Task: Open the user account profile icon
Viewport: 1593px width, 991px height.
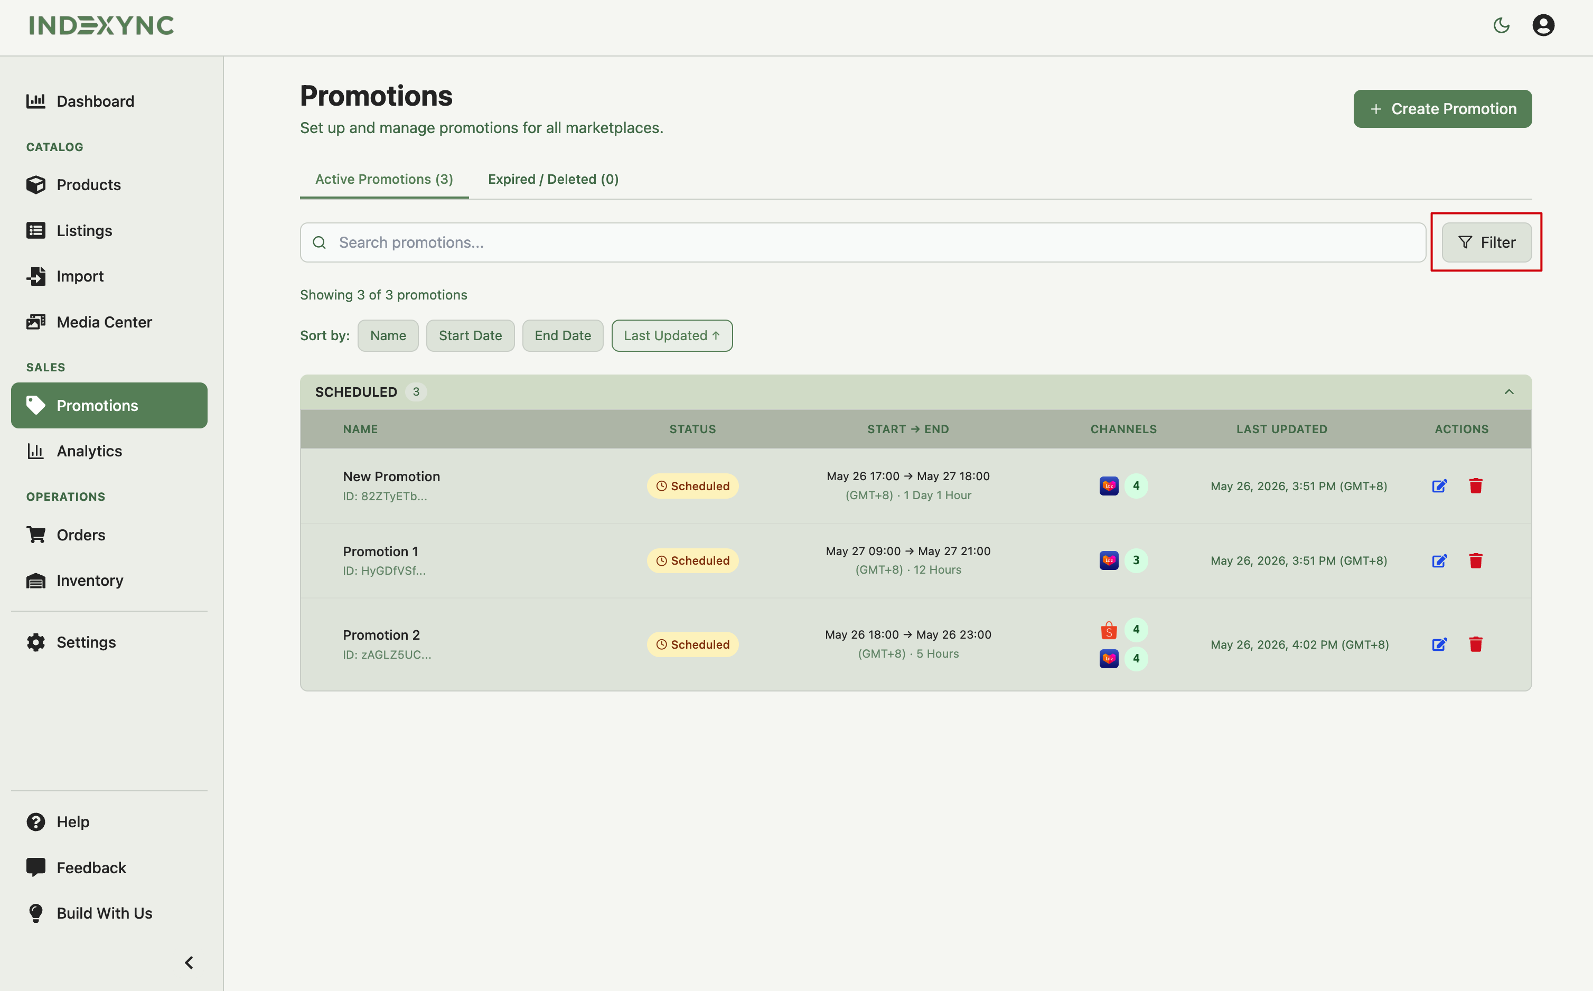Action: click(1543, 25)
